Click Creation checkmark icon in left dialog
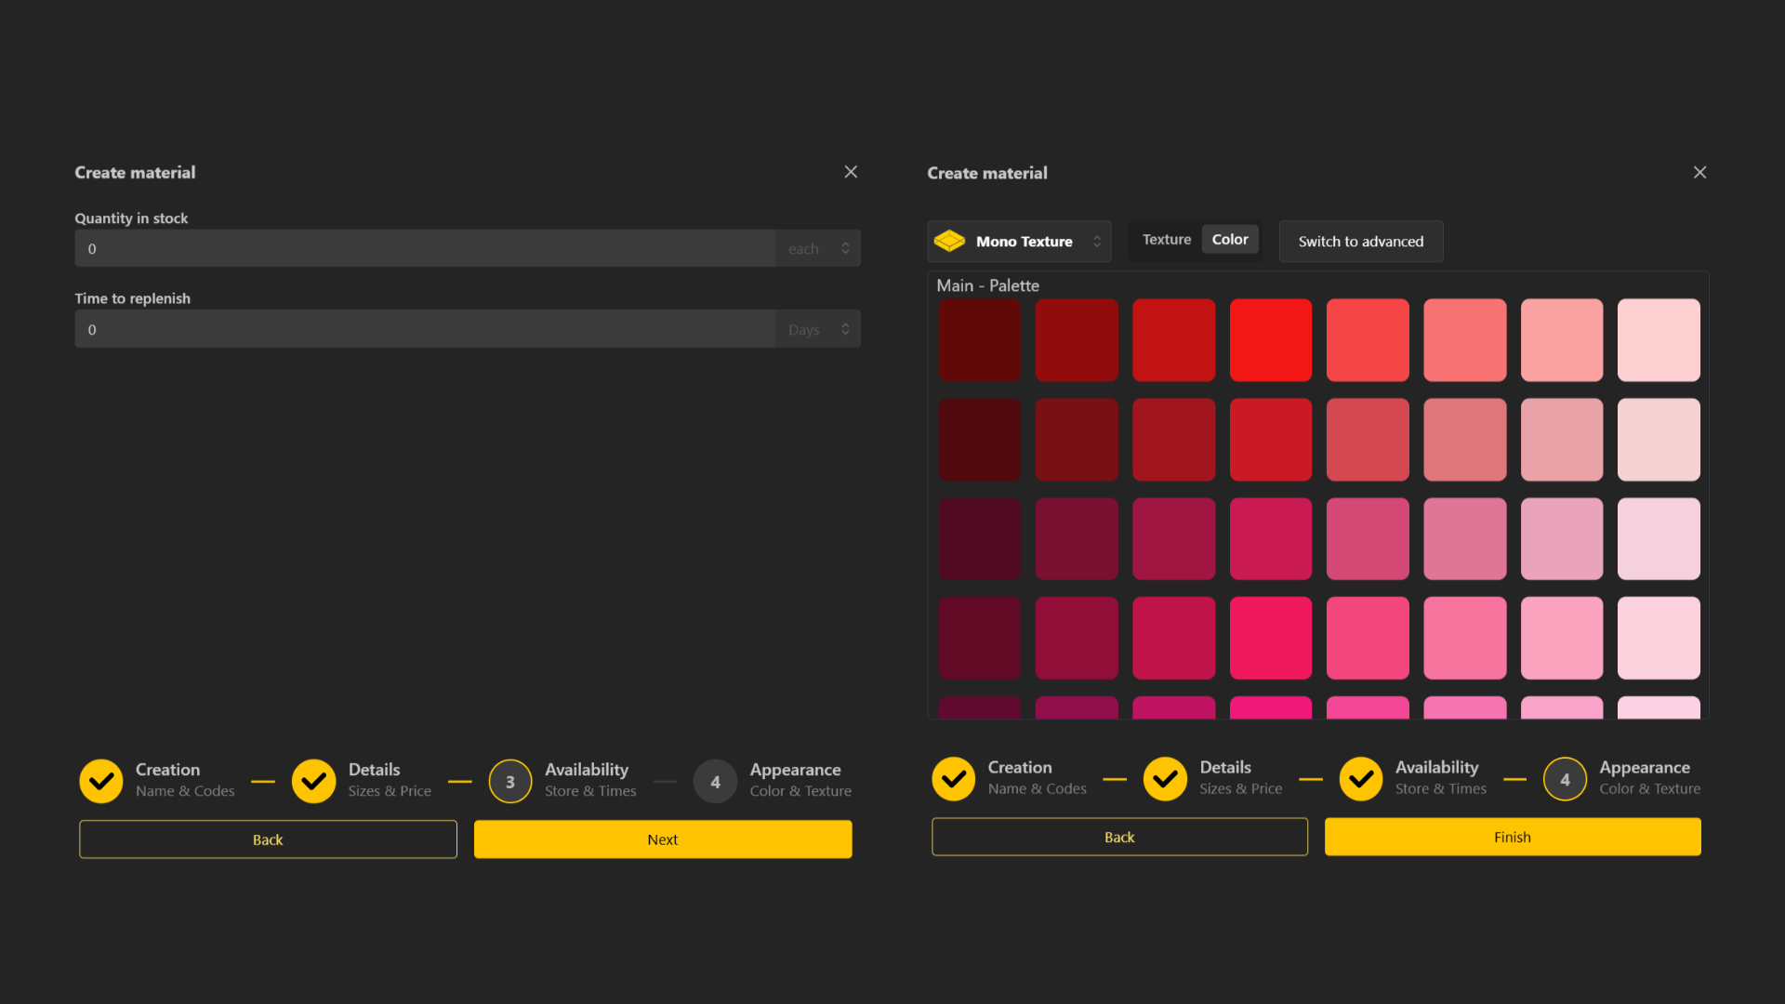The image size is (1785, 1004). pyautogui.click(x=101, y=781)
